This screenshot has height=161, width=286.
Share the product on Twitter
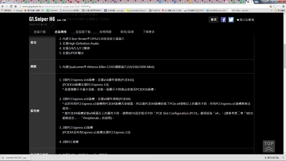(231, 19)
